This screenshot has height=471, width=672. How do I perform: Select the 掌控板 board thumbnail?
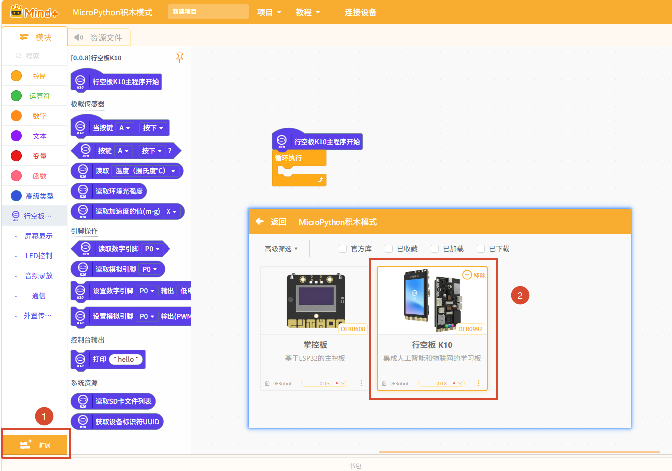tap(316, 301)
